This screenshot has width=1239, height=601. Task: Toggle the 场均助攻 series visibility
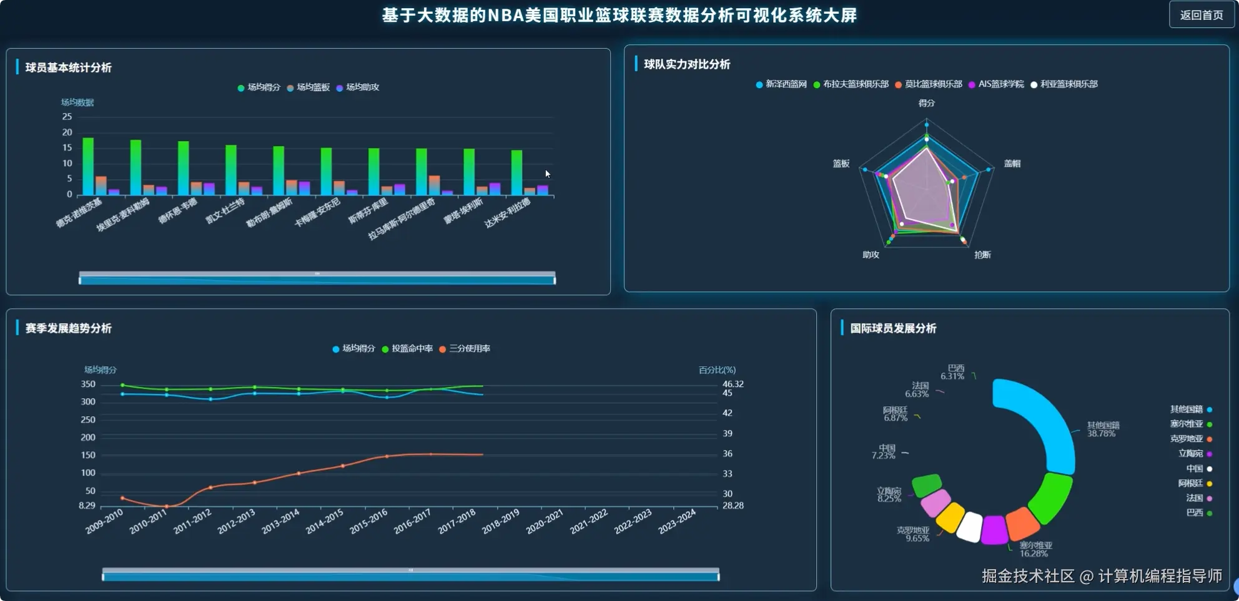pos(339,87)
